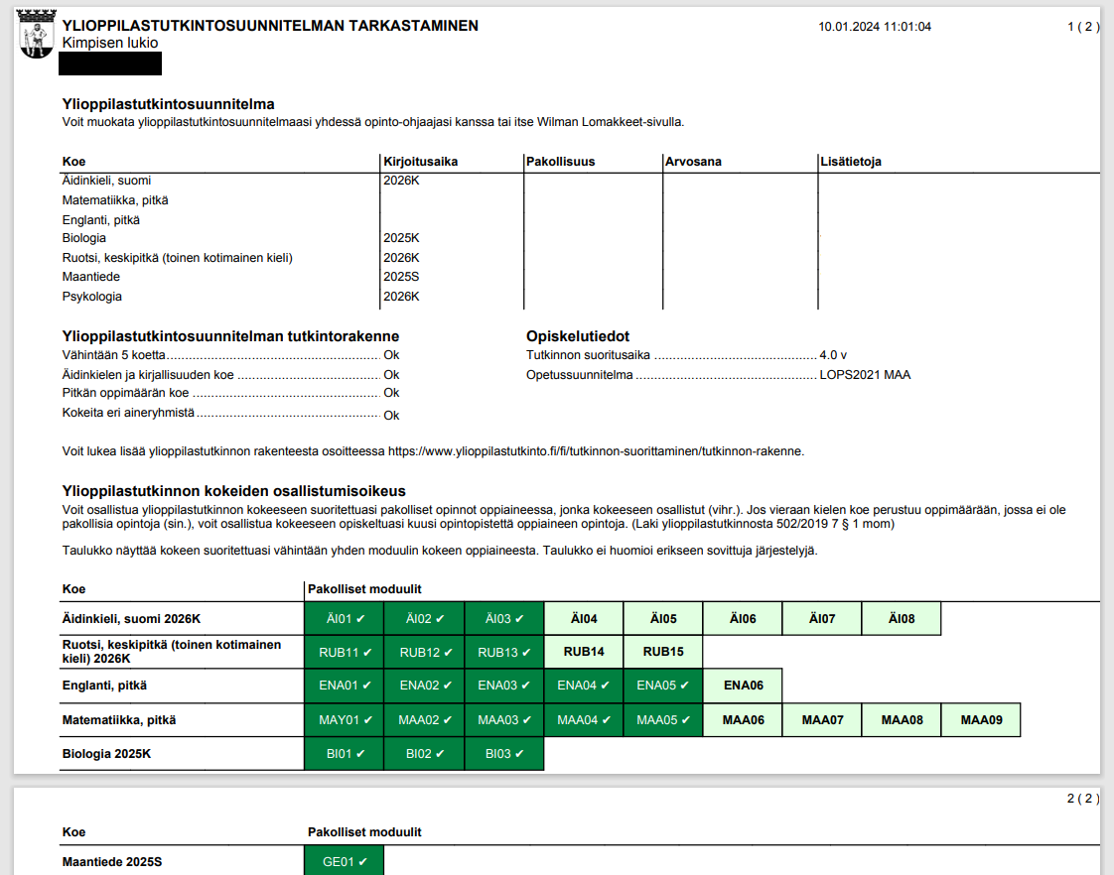Click the Kirjoitusaika column header
Image resolution: width=1114 pixels, height=875 pixels.
click(421, 161)
